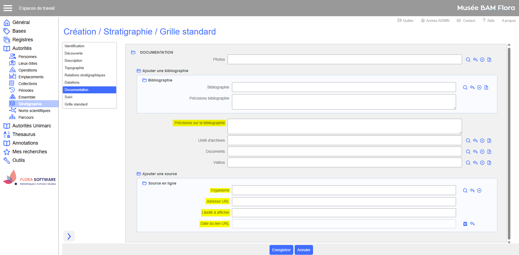Click into the Adresse URL input field

pos(344,202)
